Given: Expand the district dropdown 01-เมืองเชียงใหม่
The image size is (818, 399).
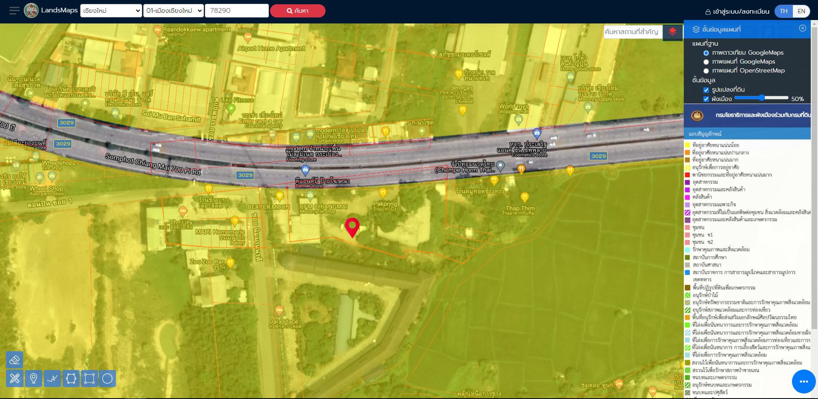Looking at the screenshot, I should tap(173, 11).
